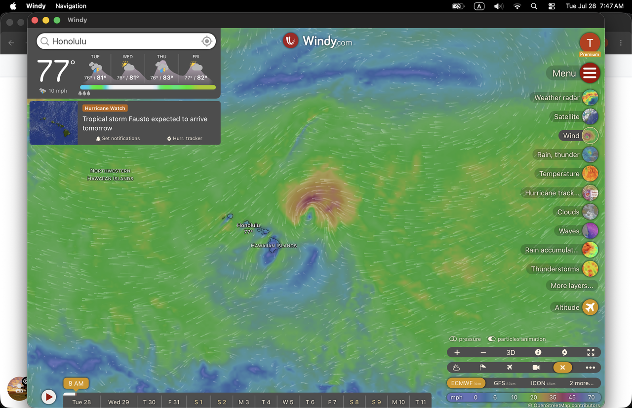Switch the map to 3D view

511,352
